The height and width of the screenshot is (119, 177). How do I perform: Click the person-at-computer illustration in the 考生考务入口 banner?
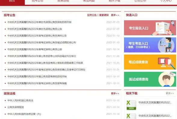166,45
